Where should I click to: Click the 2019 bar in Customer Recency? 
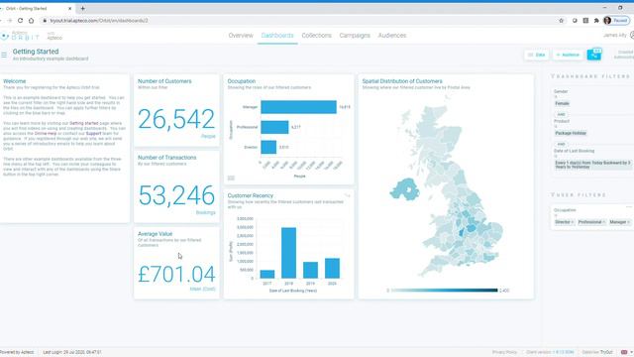click(x=310, y=270)
